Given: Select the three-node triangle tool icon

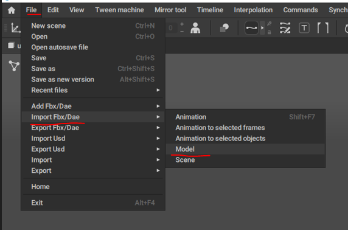Looking at the screenshot, I should pyautogui.click(x=14, y=66).
